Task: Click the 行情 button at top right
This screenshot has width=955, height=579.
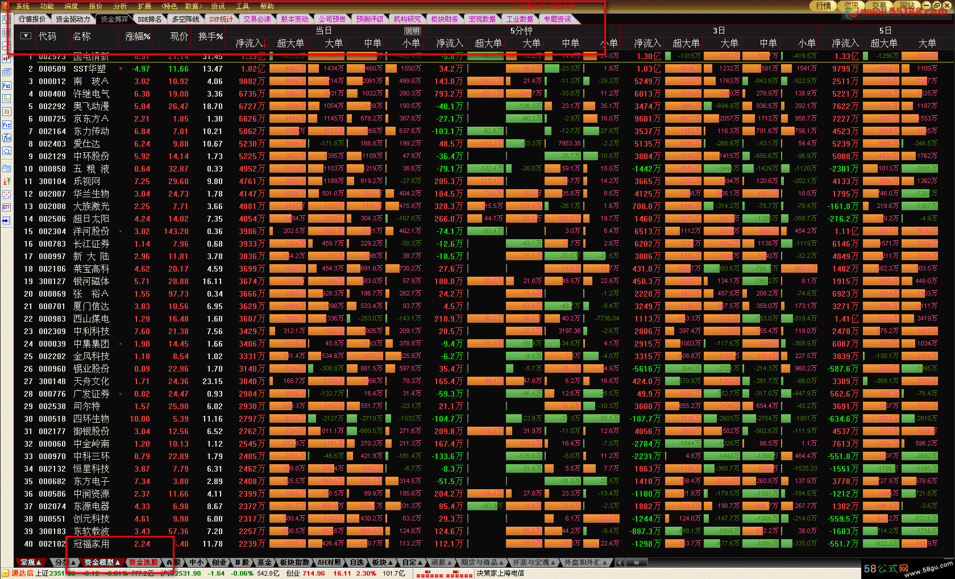Action: coord(823,6)
